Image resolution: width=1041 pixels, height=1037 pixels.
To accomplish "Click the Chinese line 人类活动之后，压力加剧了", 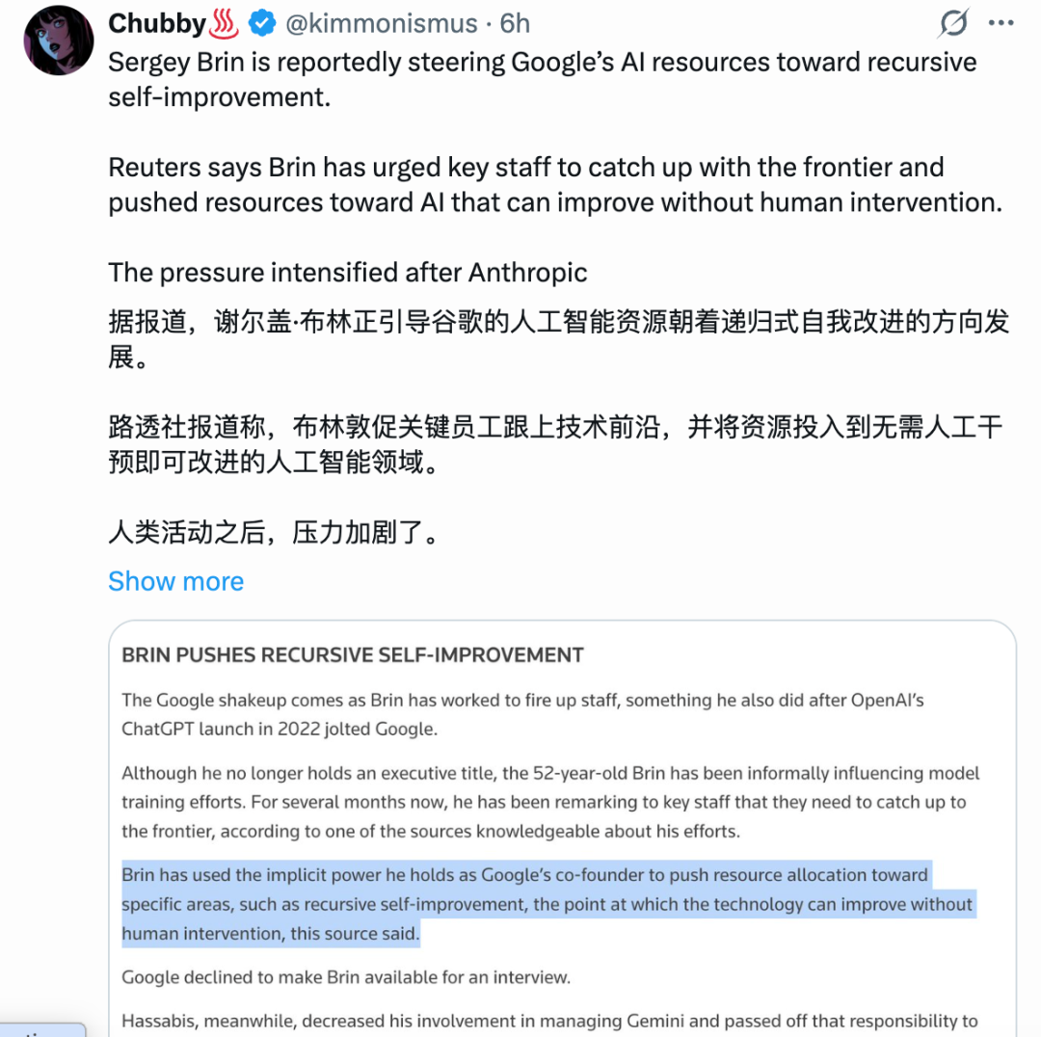I will [x=274, y=532].
